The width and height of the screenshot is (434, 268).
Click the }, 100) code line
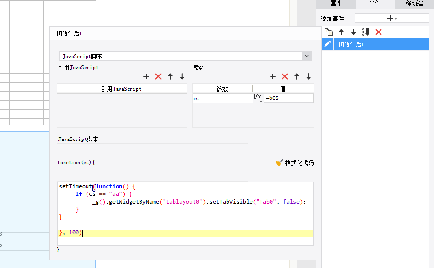tap(71, 233)
